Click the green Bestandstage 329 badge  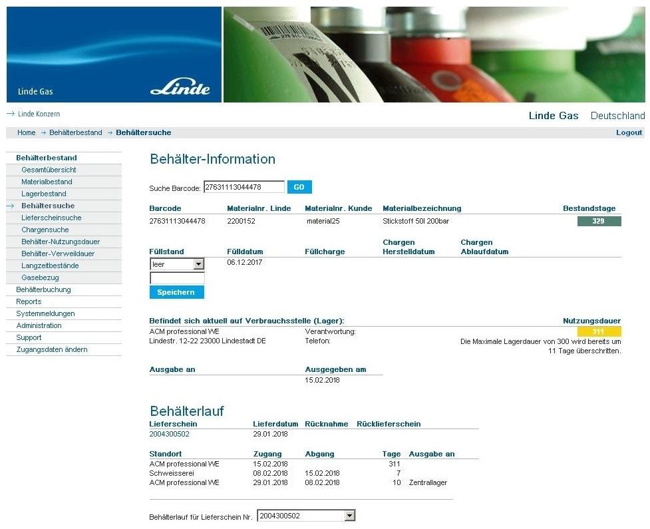[599, 221]
